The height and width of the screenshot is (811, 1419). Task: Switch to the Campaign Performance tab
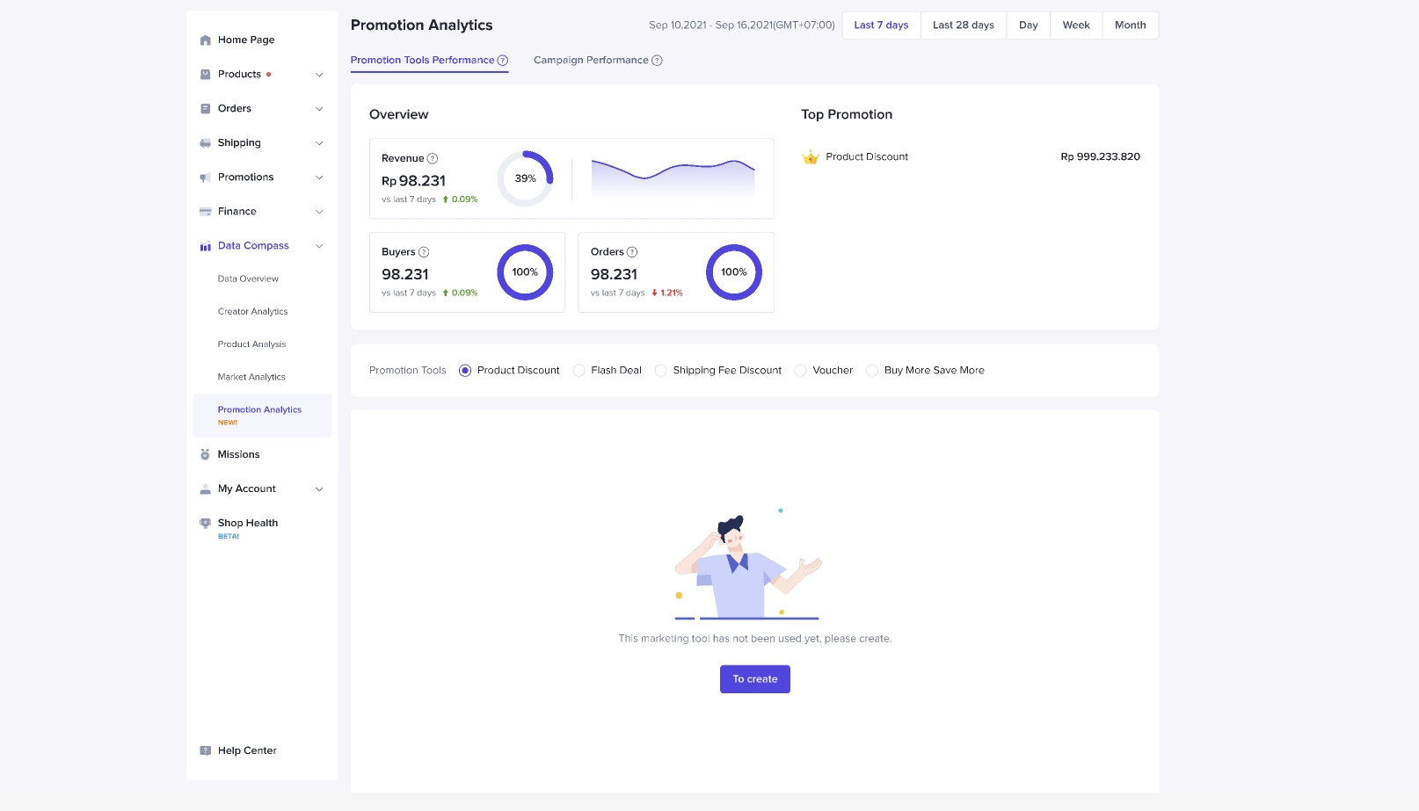[591, 61]
